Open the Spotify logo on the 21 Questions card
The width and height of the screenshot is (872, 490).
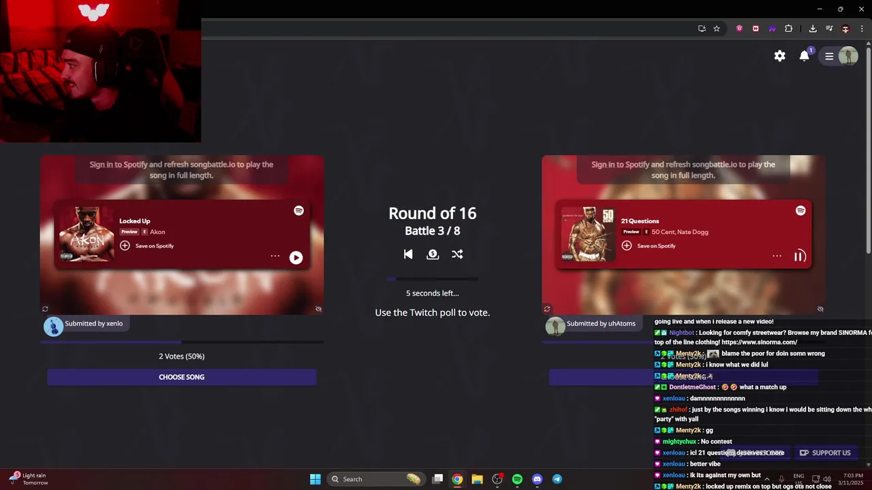pyautogui.click(x=800, y=211)
